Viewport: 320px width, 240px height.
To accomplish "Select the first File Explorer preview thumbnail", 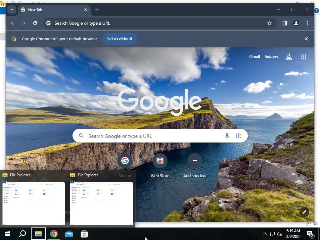I will pyautogui.click(x=34, y=203).
